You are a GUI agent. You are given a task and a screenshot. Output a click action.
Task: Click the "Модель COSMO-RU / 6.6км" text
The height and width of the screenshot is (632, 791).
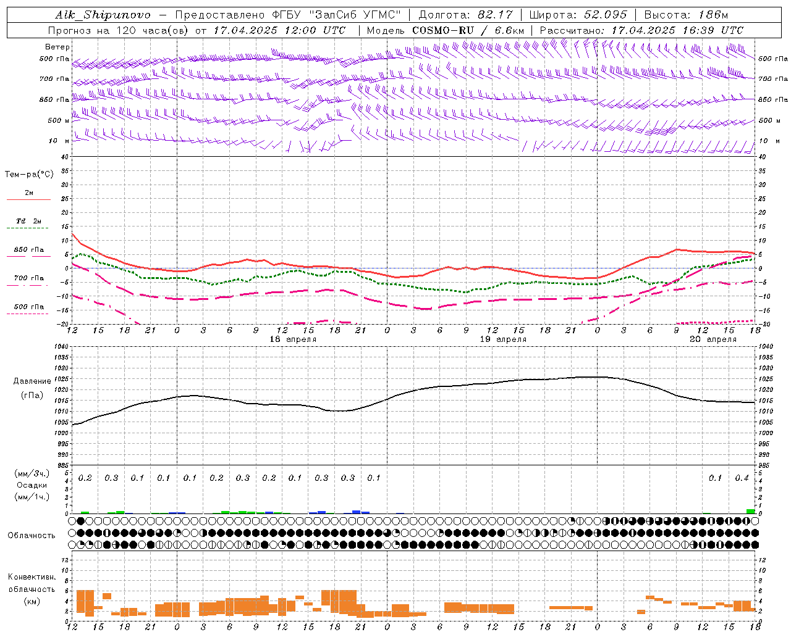tap(446, 30)
